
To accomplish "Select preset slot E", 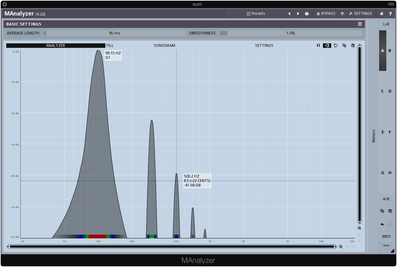I will click(383, 132).
